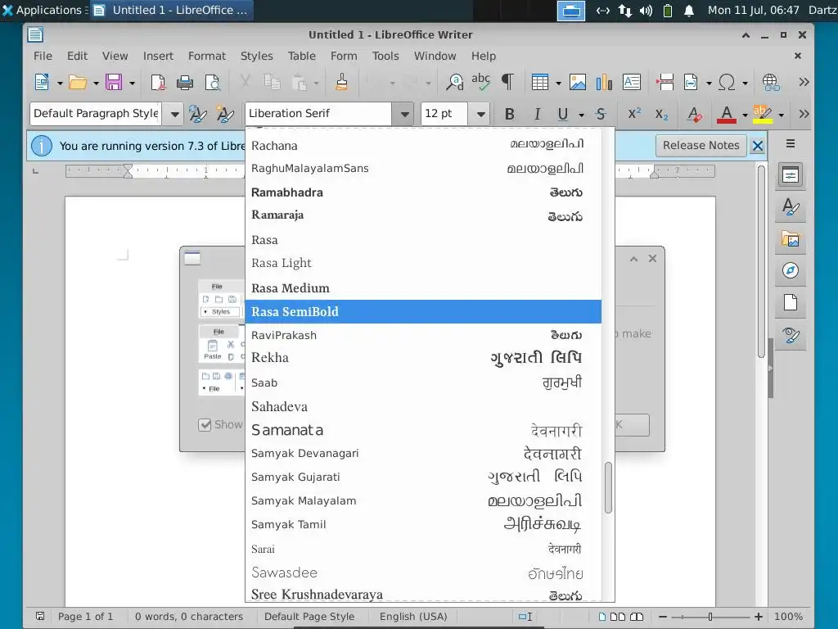The width and height of the screenshot is (838, 629).
Task: Open the Applications menu in the panel
Action: [43, 10]
